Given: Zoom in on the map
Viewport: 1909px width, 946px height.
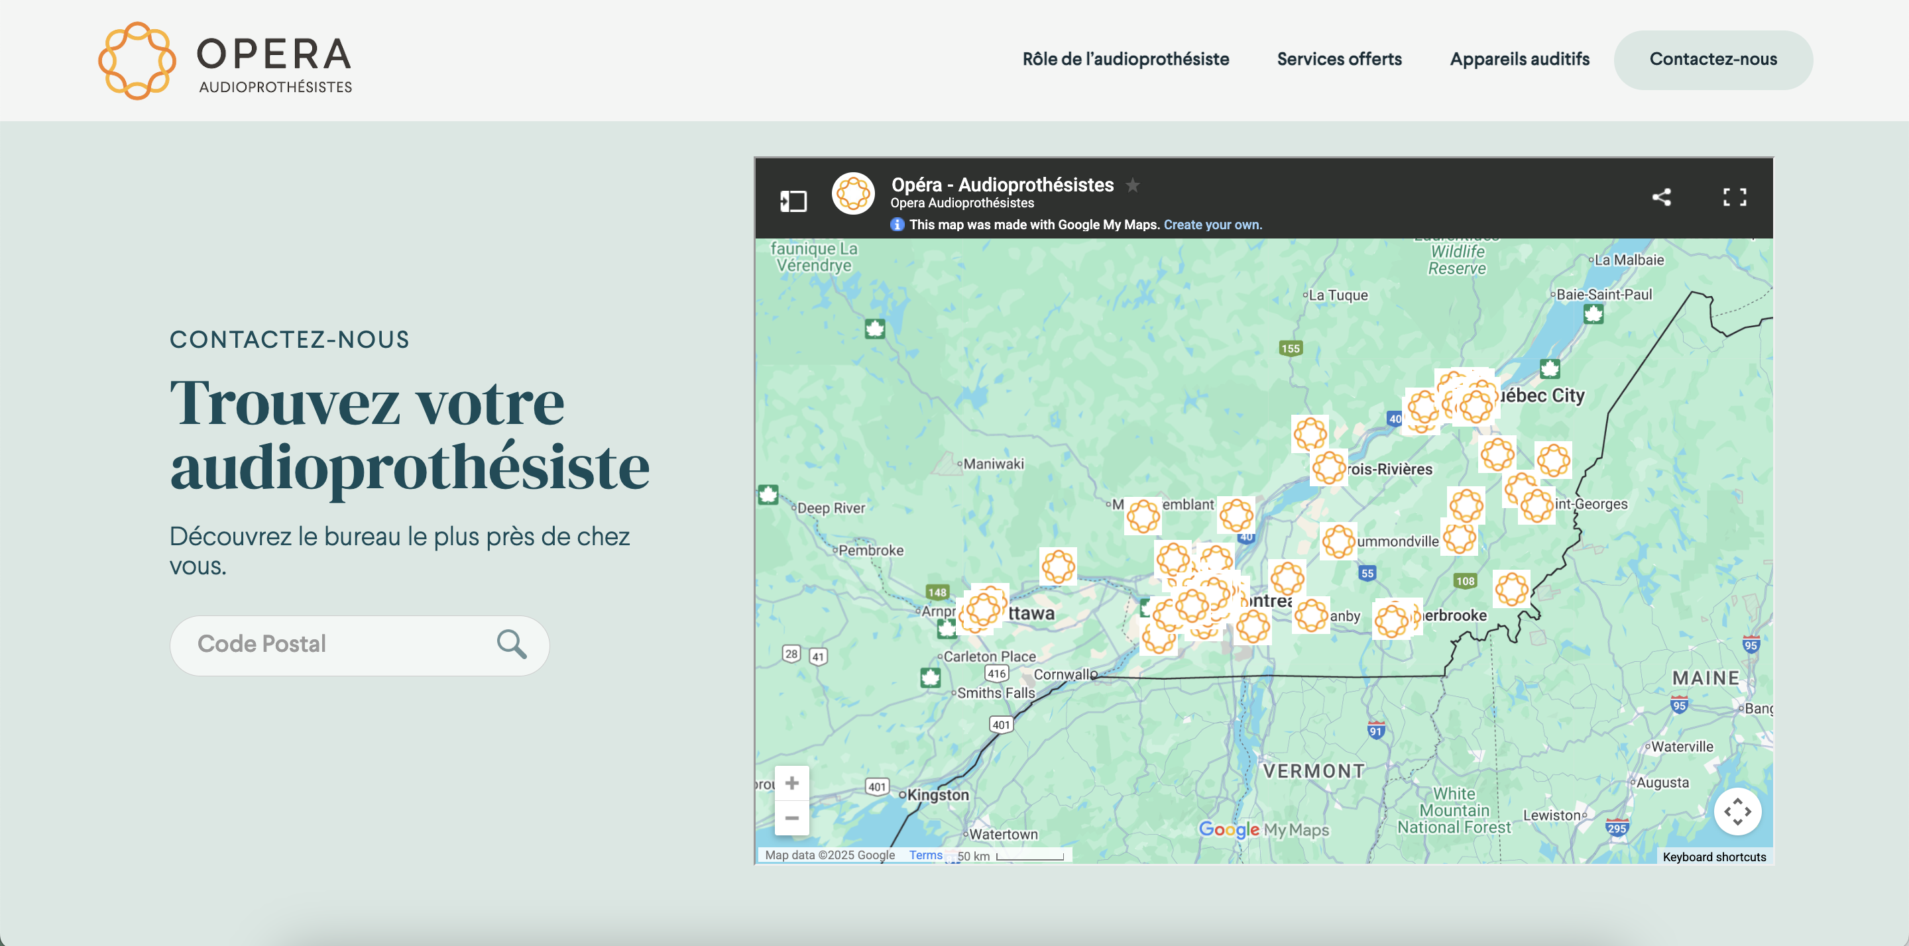Looking at the screenshot, I should [x=791, y=783].
